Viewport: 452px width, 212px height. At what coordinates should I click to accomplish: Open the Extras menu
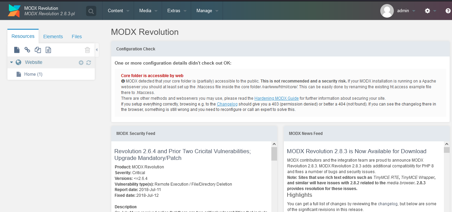pyautogui.click(x=177, y=11)
